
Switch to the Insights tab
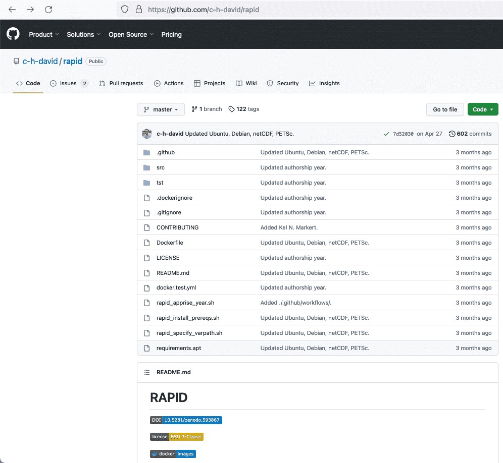pyautogui.click(x=324, y=83)
